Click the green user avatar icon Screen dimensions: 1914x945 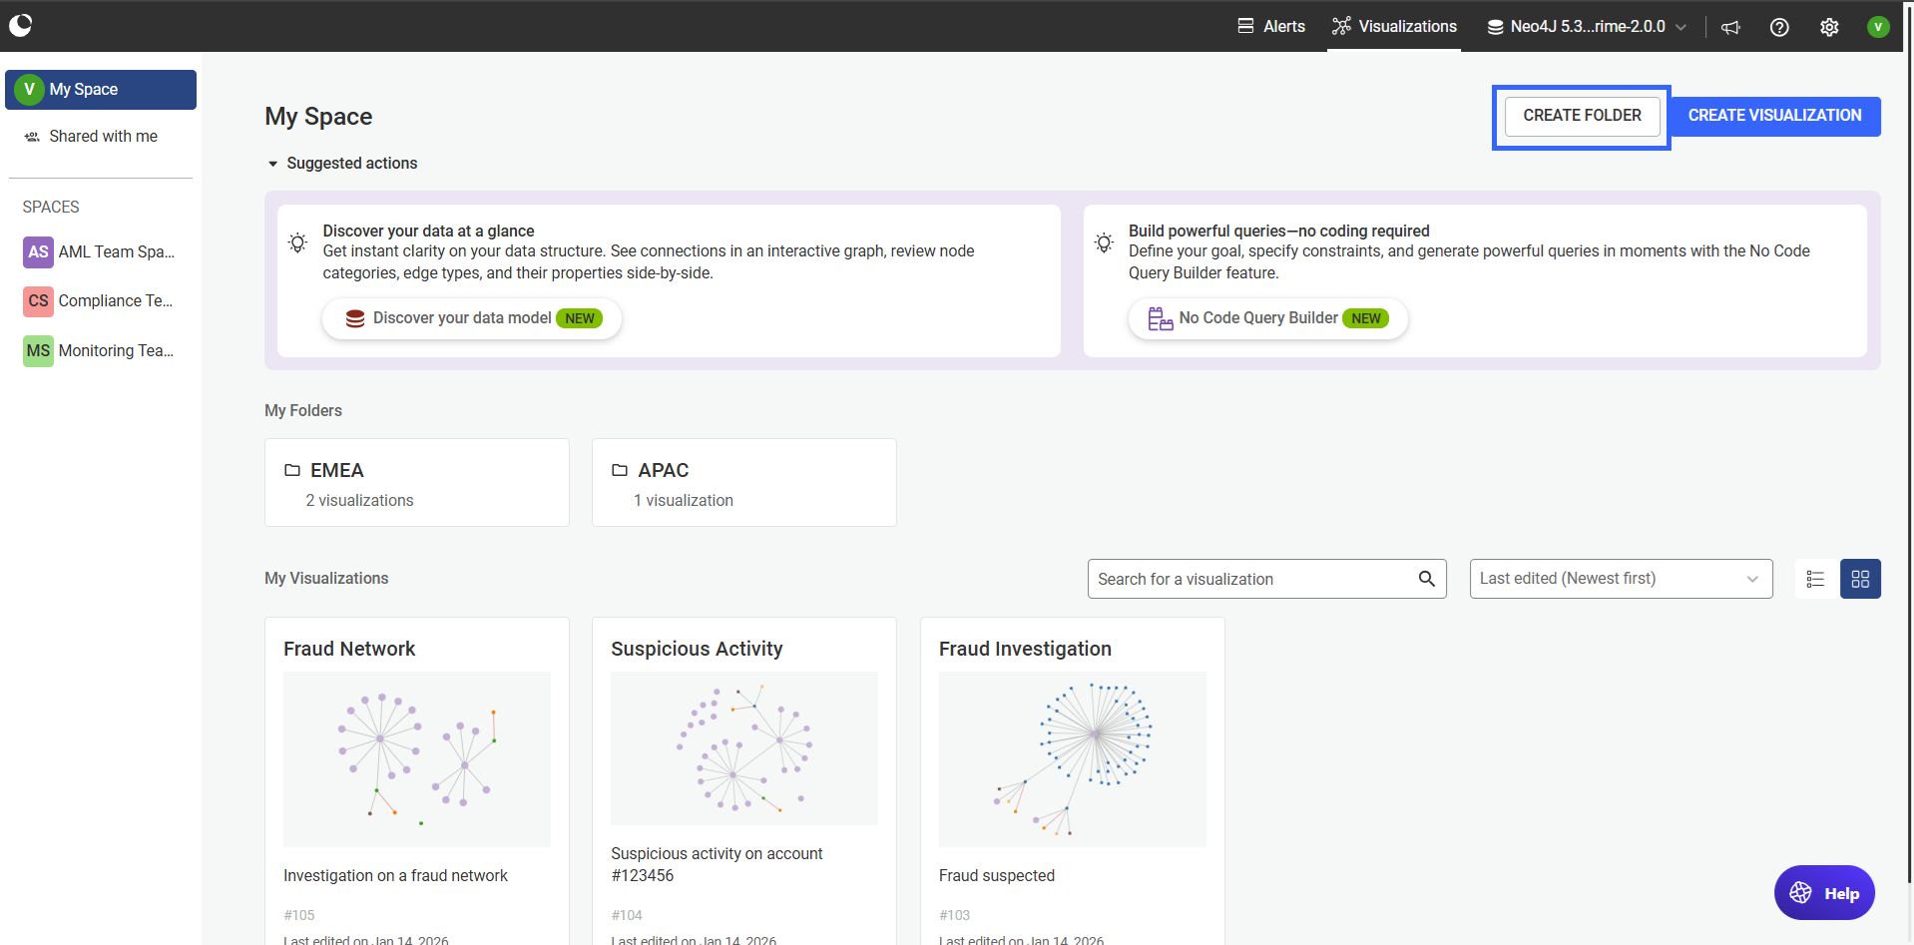1878,27
